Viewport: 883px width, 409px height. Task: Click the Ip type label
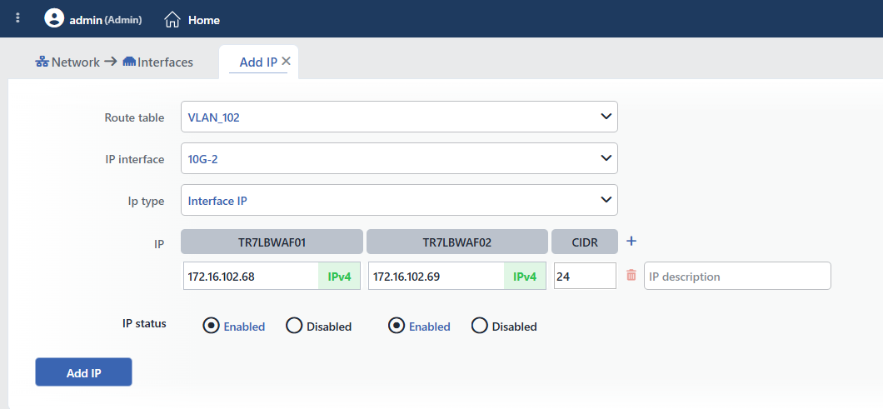[146, 201]
